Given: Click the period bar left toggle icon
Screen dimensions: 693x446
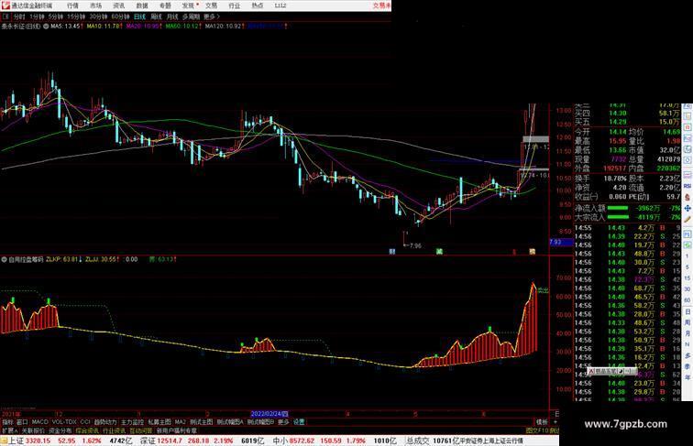Looking at the screenshot, I should click(x=5, y=16).
